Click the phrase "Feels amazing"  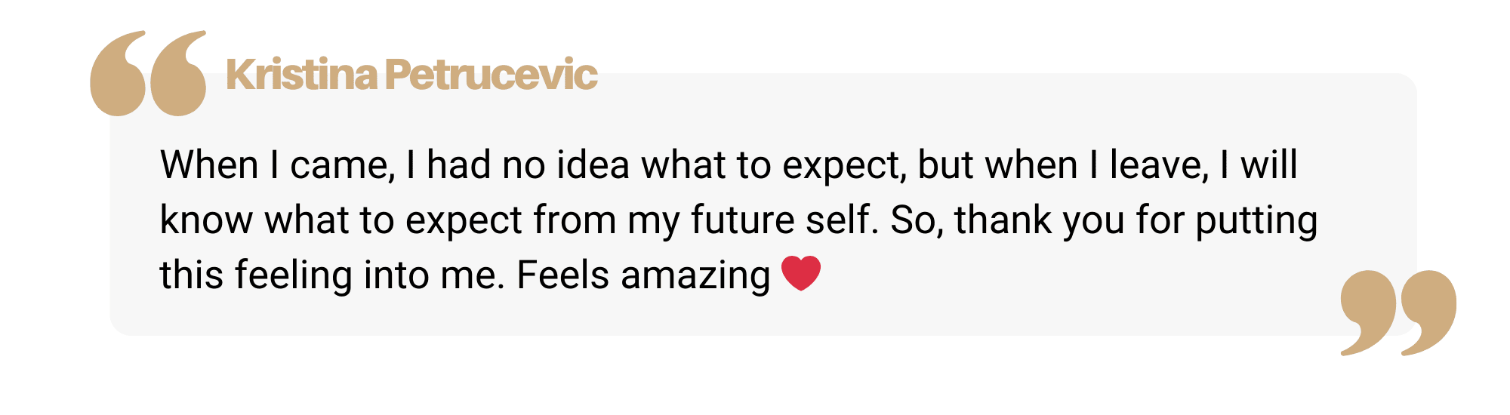pyautogui.click(x=643, y=275)
